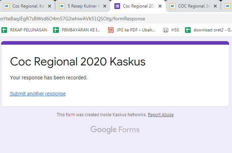Click the Honda logo HSS bookmark icon
Viewport: 232px width, 153px height.
166,30
